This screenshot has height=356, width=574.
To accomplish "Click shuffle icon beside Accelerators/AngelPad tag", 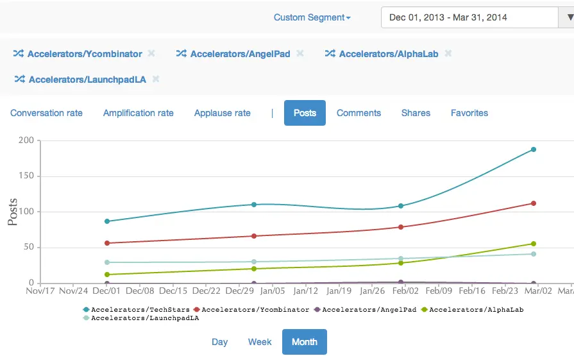I will coord(181,54).
